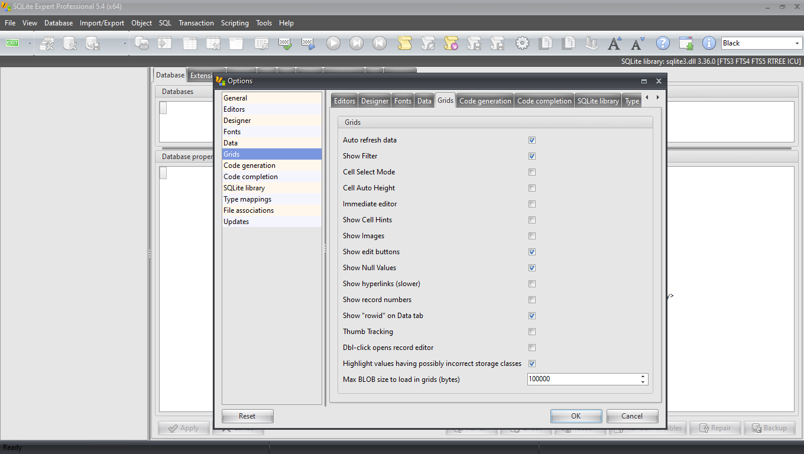
Task: Click Cancel in the Options dialog
Action: coord(632,416)
